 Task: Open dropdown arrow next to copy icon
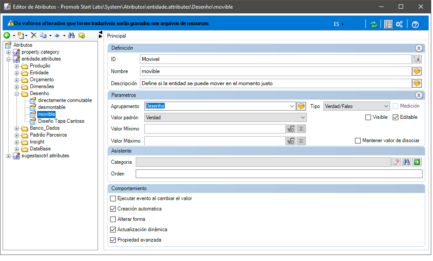click(50, 35)
